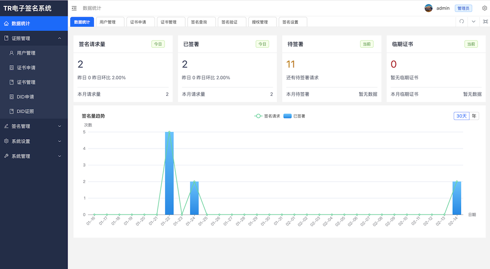Click the 临期证书 count 0
The image size is (490, 269).
[x=394, y=65]
